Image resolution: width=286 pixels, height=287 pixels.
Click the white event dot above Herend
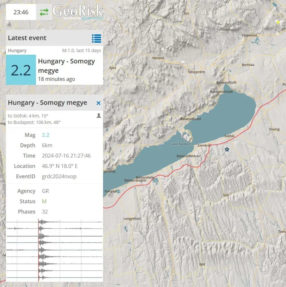[162, 49]
